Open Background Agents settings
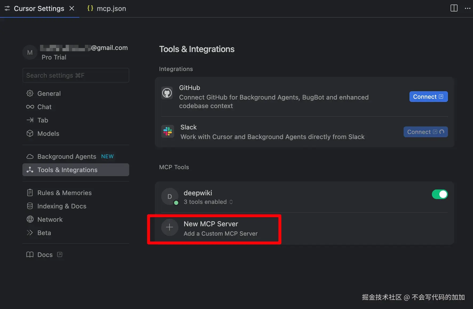This screenshot has height=309, width=473. pyautogui.click(x=66, y=157)
